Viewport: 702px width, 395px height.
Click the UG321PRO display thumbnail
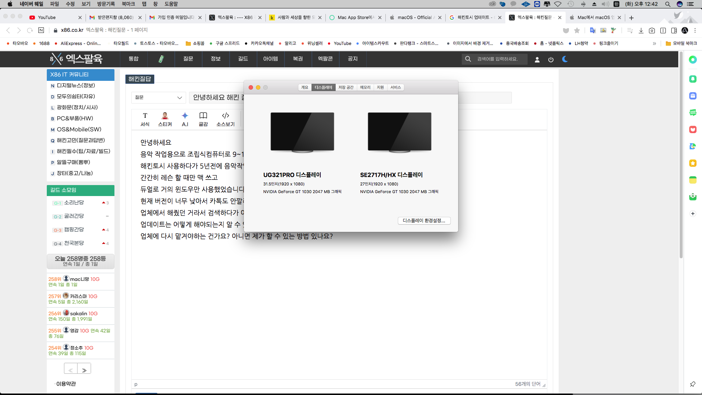click(x=302, y=132)
